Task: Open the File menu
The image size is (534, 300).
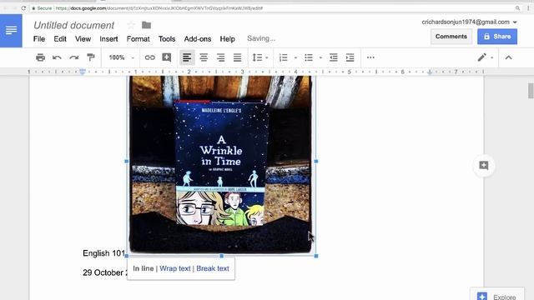Action: coord(39,39)
